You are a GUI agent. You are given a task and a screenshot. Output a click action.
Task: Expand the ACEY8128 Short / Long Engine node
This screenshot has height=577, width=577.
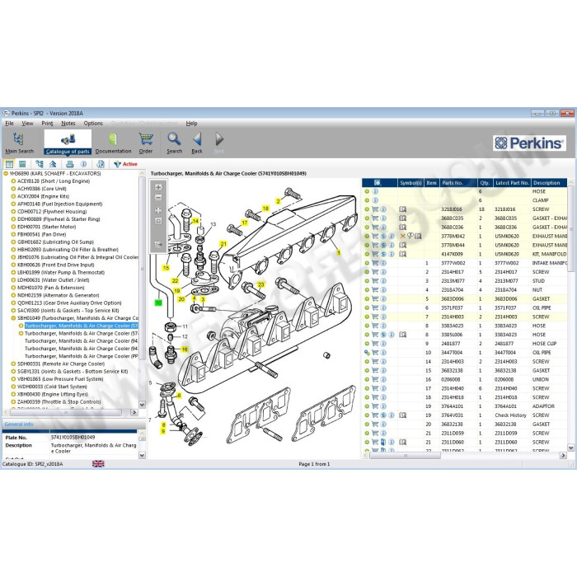[13, 181]
